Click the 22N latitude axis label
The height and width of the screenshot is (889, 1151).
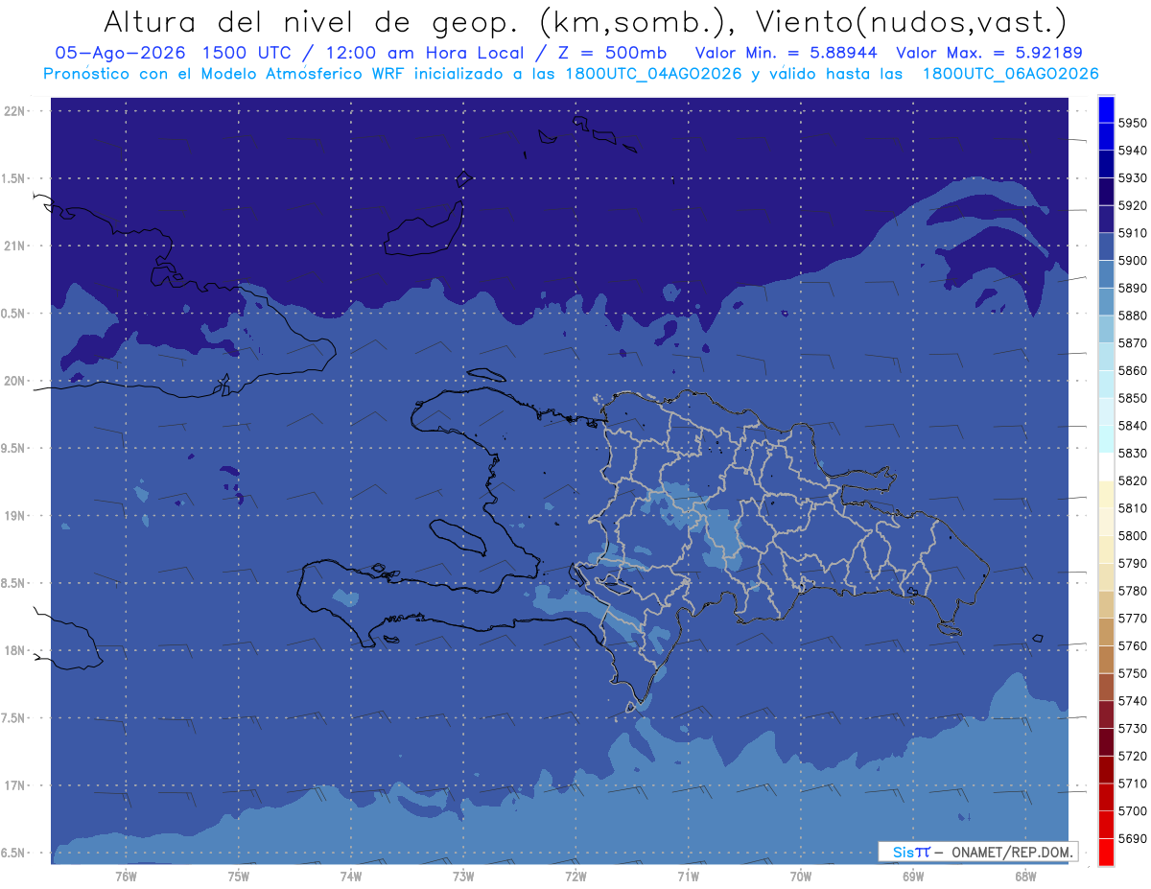pyautogui.click(x=15, y=111)
